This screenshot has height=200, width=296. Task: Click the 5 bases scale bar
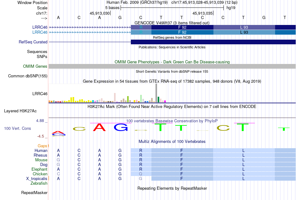click(172, 8)
